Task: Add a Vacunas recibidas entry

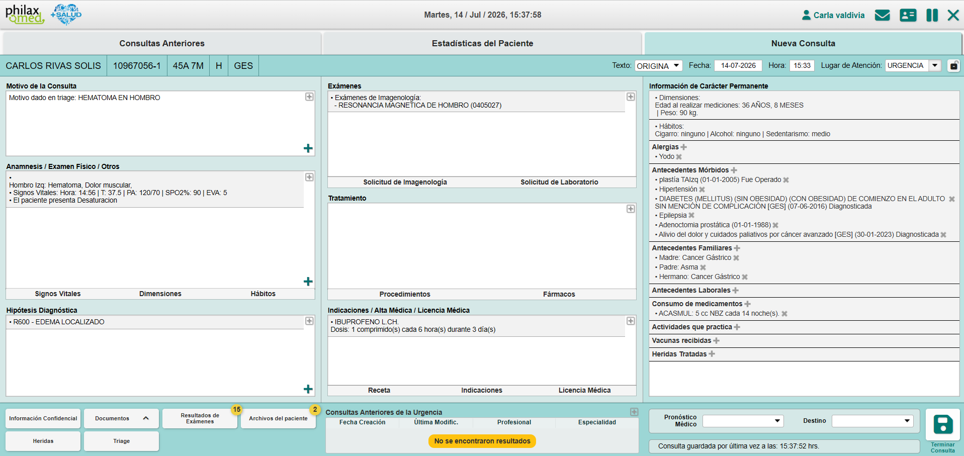Action: coord(716,341)
